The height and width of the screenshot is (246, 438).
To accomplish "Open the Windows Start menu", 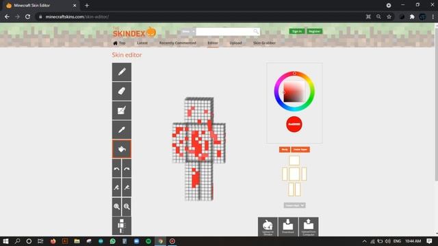I will [x=5, y=241].
